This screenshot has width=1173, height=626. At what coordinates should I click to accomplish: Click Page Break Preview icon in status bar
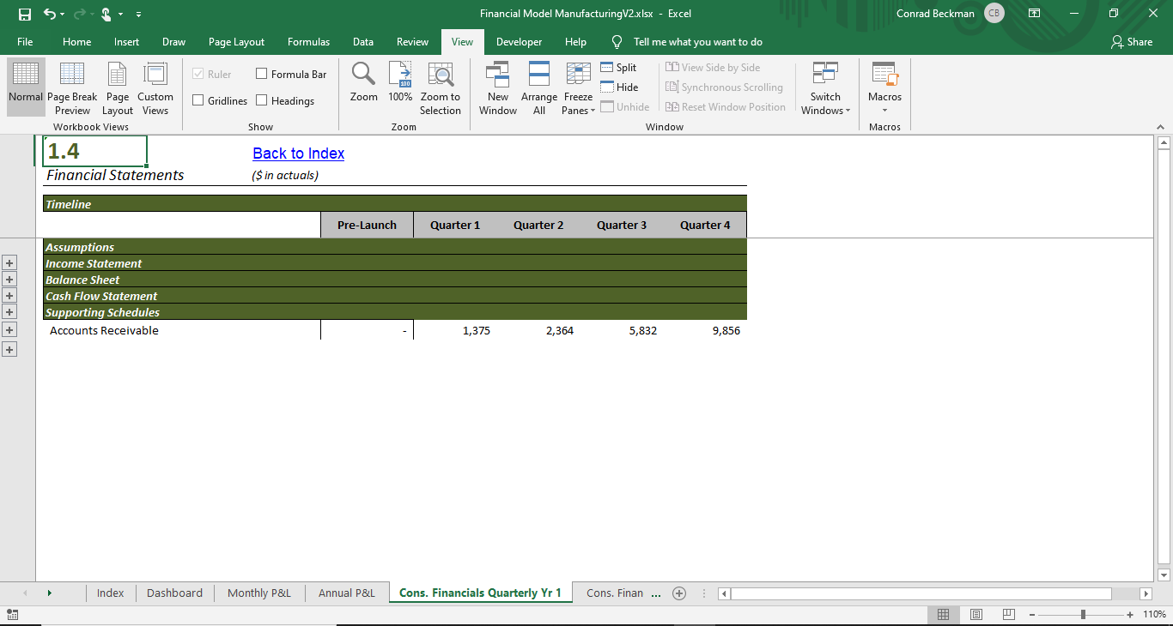[x=1009, y=614]
